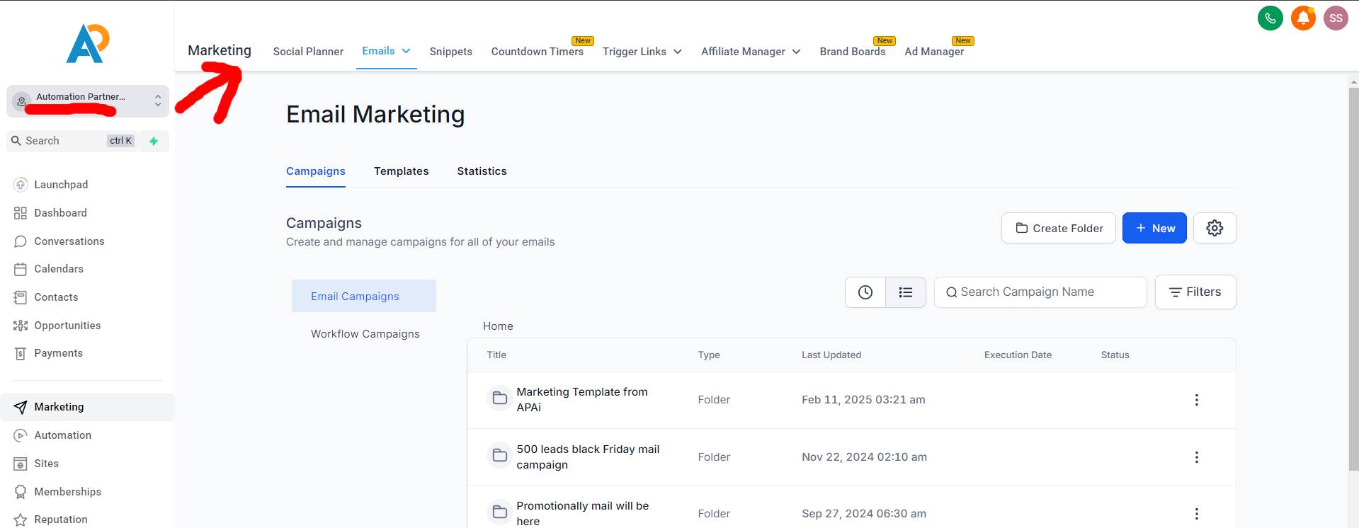Click folder icon of Marketing Template from APAi
This screenshot has width=1359, height=528.
click(x=500, y=398)
